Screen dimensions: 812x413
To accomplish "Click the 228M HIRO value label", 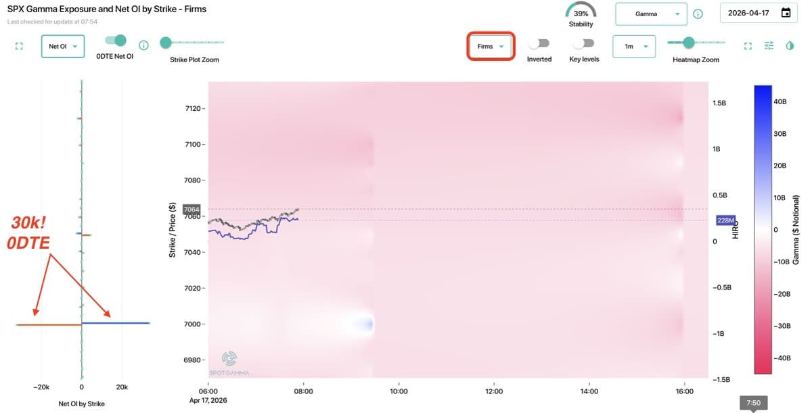I will click(725, 220).
